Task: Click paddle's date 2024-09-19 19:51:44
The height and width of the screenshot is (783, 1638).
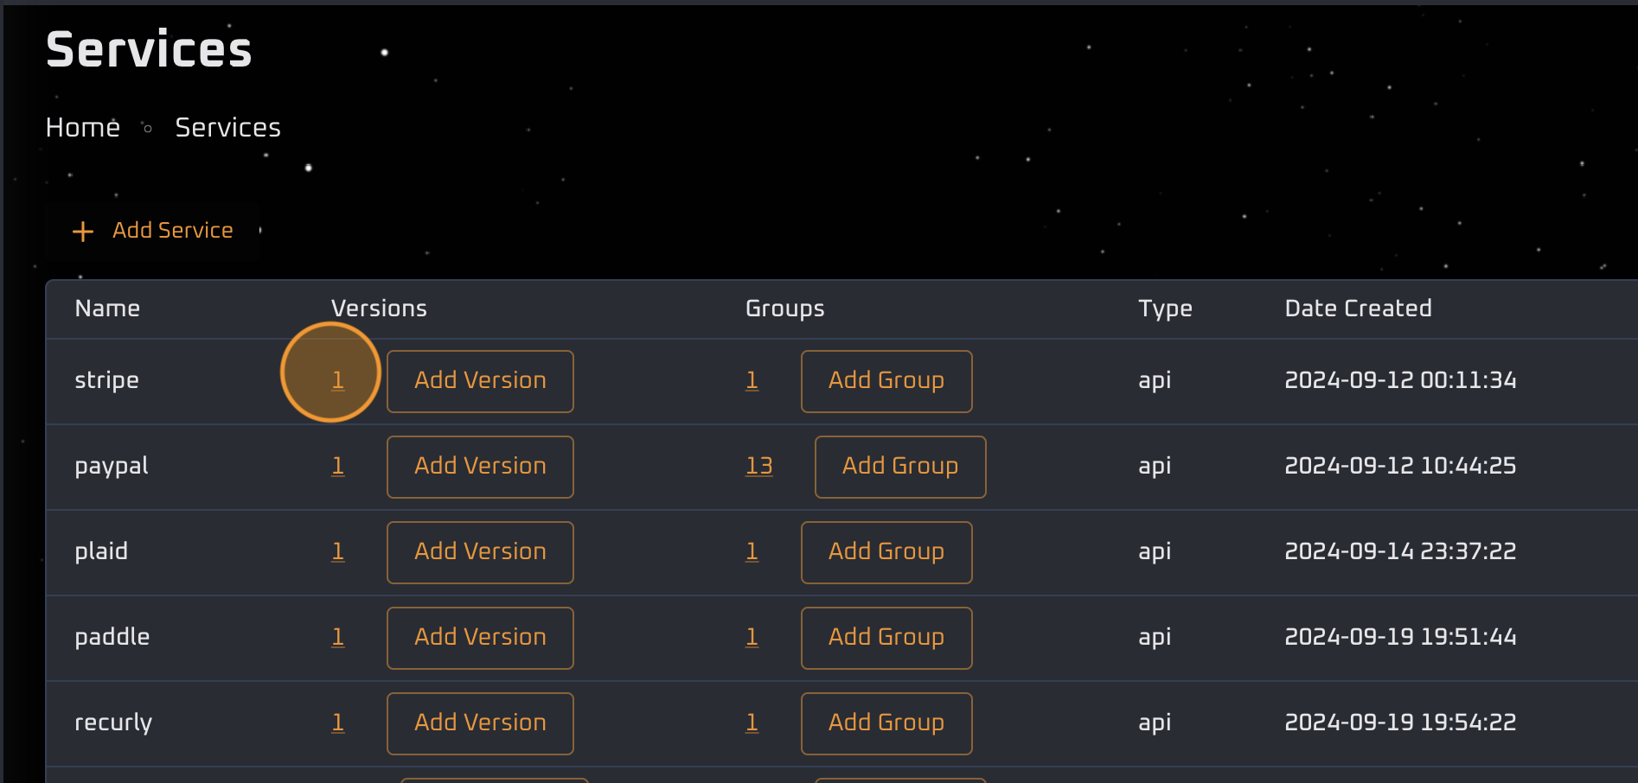Action: click(1400, 637)
